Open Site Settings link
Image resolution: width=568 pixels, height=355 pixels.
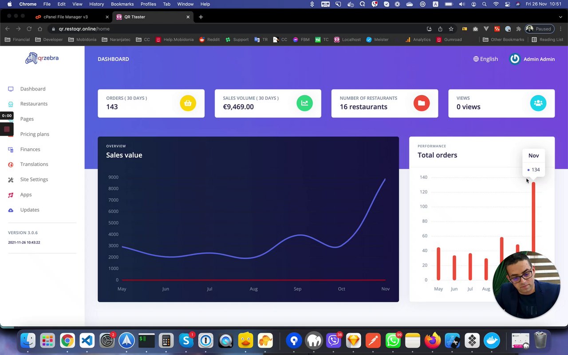click(x=34, y=179)
